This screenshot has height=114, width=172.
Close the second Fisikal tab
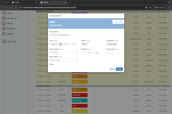(x=65, y=2)
